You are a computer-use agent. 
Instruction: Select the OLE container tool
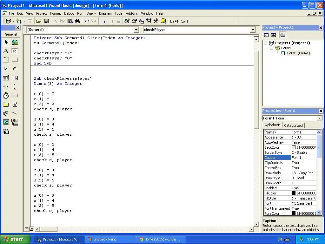coord(6,131)
